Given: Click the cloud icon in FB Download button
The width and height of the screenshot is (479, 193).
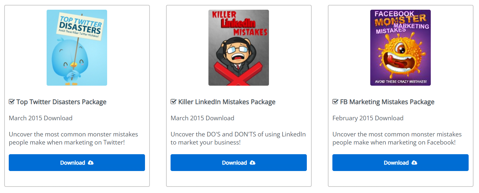Looking at the screenshot, I should [415, 163].
